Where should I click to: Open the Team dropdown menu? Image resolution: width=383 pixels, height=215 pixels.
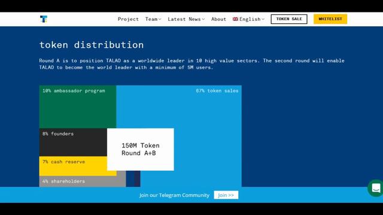click(153, 19)
